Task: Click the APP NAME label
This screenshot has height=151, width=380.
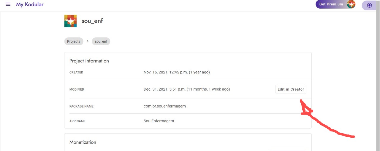Action: tap(77, 121)
